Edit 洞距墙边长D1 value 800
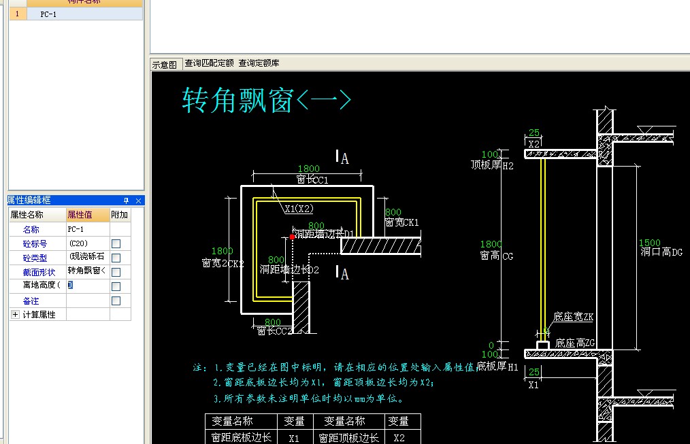690x444 pixels. click(316, 226)
